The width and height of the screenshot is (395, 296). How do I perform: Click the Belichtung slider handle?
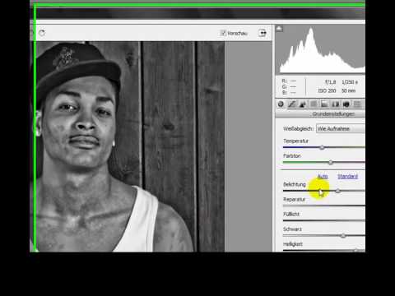tap(338, 191)
